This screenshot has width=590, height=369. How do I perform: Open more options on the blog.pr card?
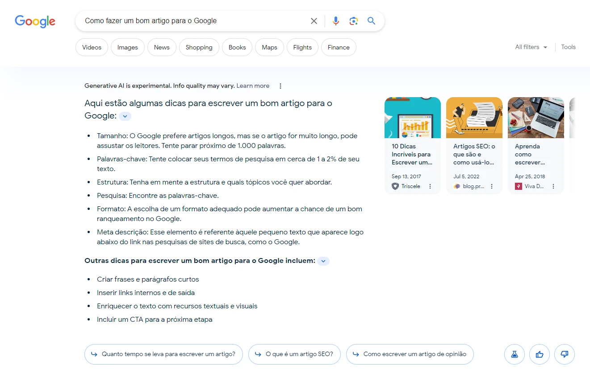(492, 186)
